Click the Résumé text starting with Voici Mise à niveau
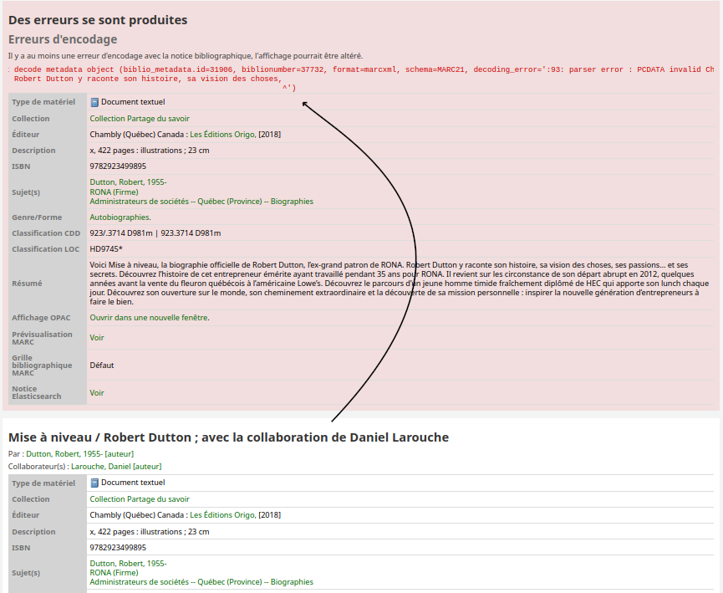The height and width of the screenshot is (593, 723). [400, 284]
